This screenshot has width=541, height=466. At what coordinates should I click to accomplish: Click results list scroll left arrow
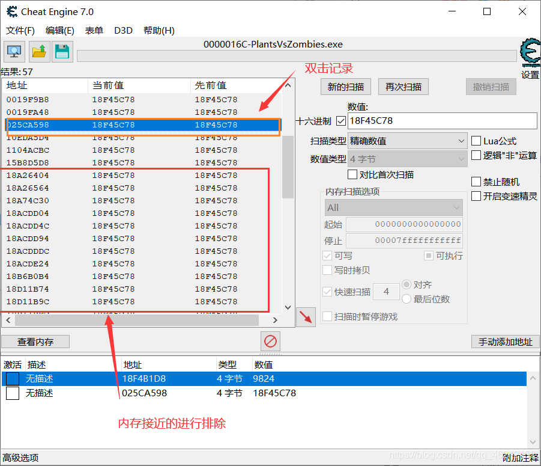click(8, 320)
